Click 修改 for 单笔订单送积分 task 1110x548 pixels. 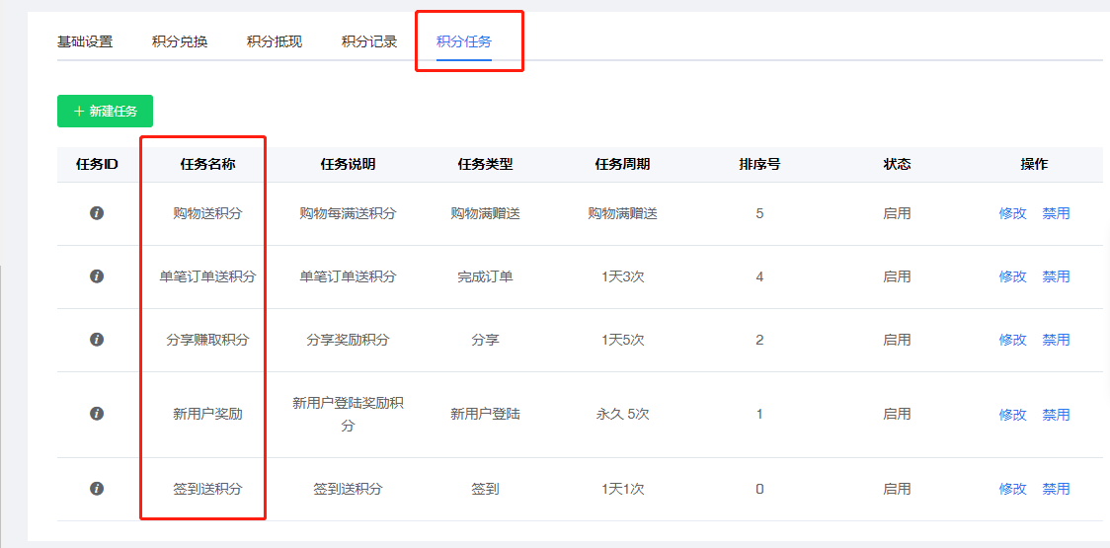click(1013, 276)
